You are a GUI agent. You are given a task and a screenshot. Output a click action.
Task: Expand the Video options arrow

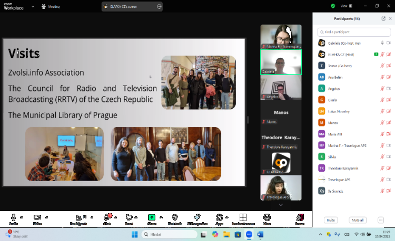click(x=47, y=216)
